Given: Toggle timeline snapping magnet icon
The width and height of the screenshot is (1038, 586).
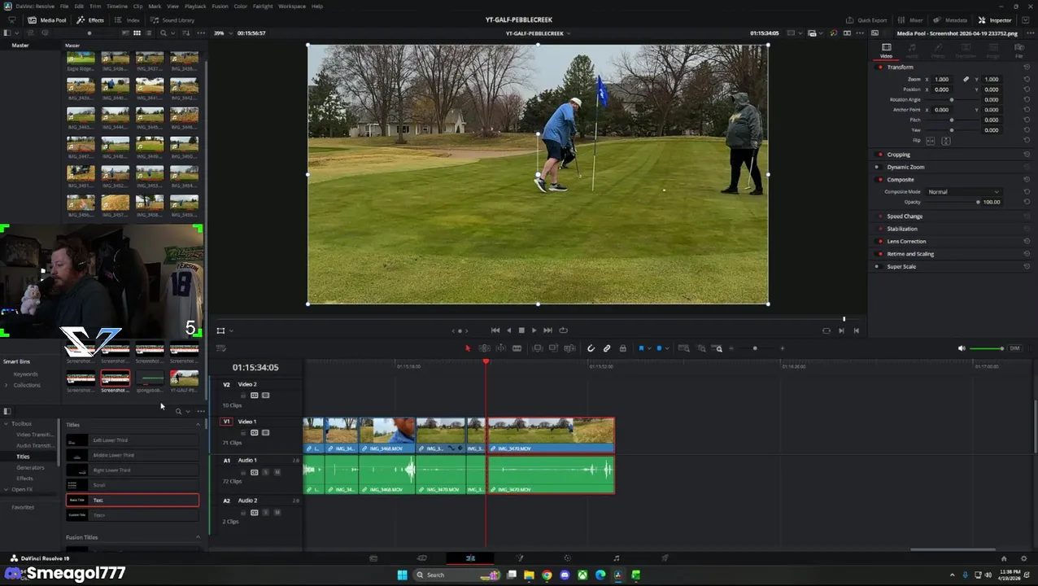Looking at the screenshot, I should 591,348.
